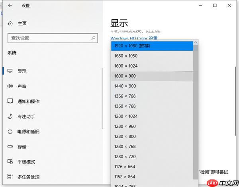Click the back arrow in Settings header
Viewport: 239px width, 187px height.
[10, 5]
